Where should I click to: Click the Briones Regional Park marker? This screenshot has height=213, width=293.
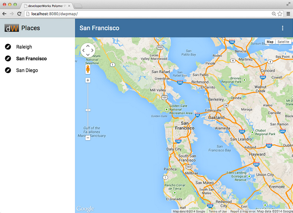point(244,80)
